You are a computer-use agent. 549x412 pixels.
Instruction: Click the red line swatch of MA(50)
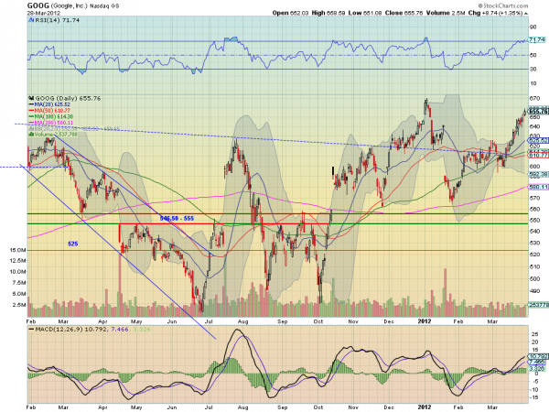[x=31, y=111]
